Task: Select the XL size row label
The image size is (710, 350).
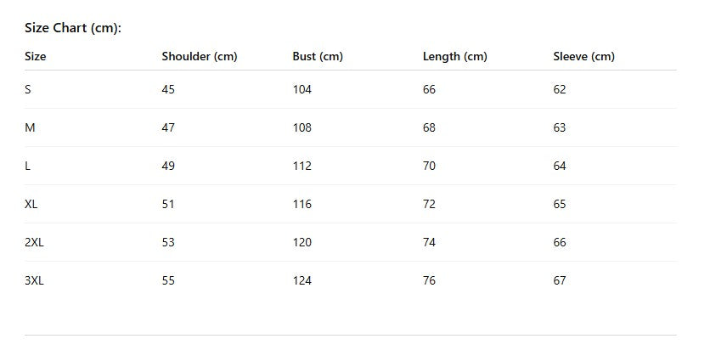Action: (31, 204)
